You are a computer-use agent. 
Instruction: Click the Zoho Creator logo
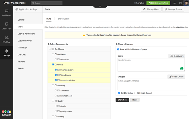(x=6, y=113)
